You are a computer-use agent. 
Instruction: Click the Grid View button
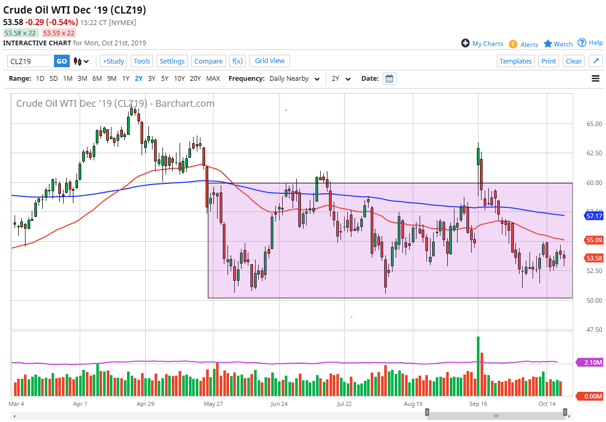pos(270,61)
